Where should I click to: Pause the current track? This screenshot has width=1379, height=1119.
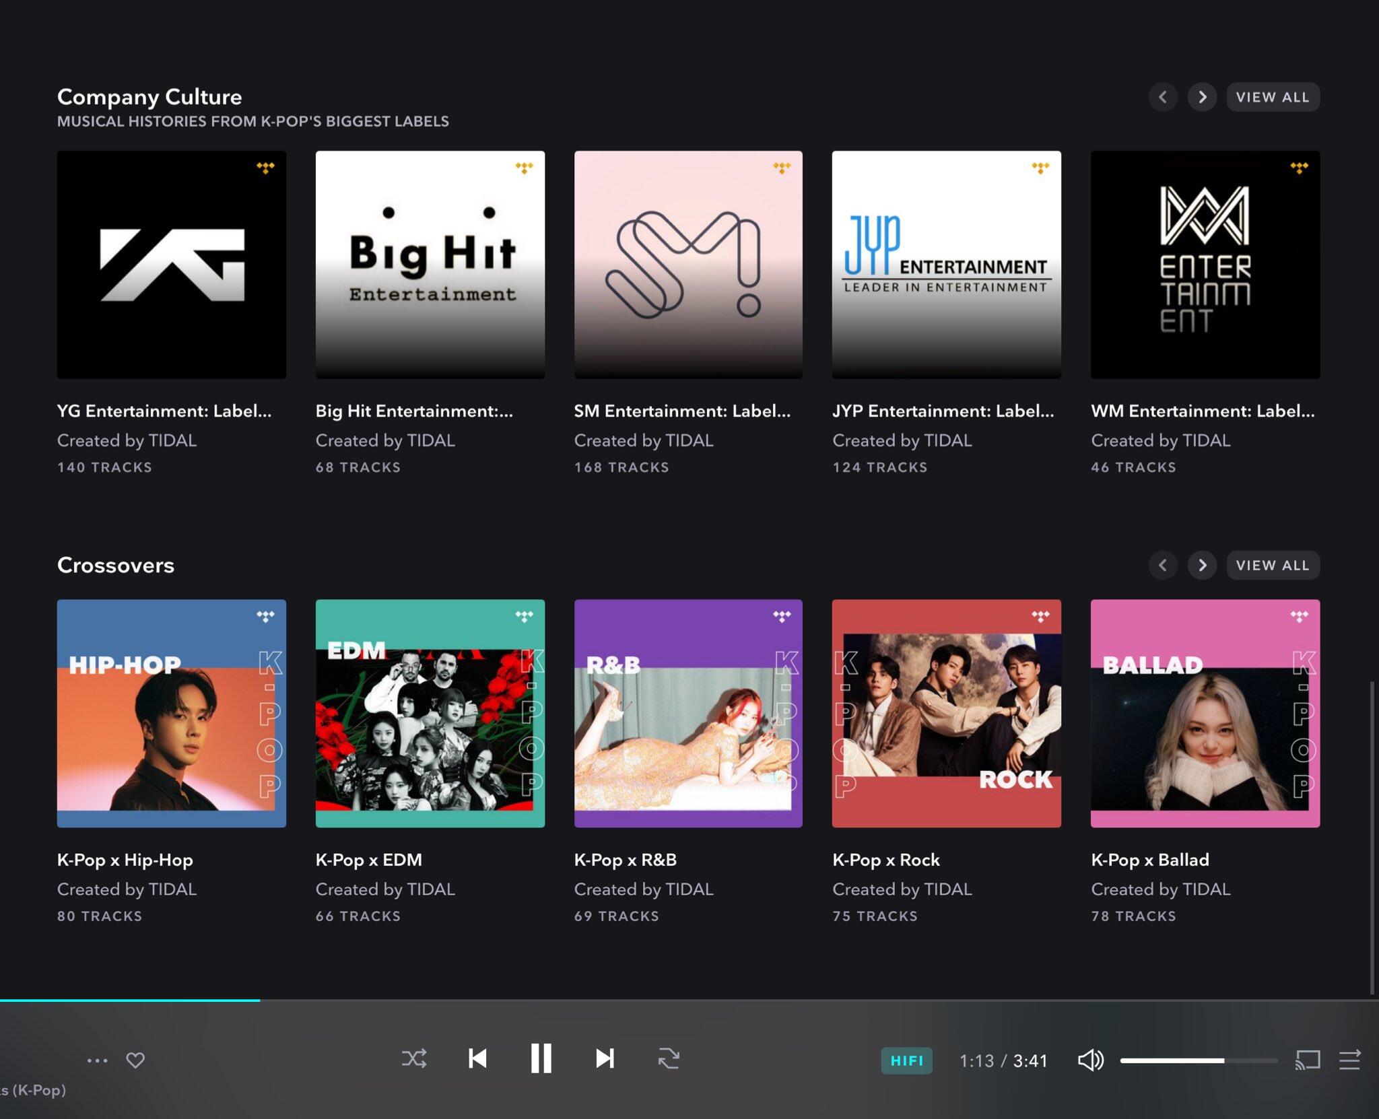pos(541,1059)
